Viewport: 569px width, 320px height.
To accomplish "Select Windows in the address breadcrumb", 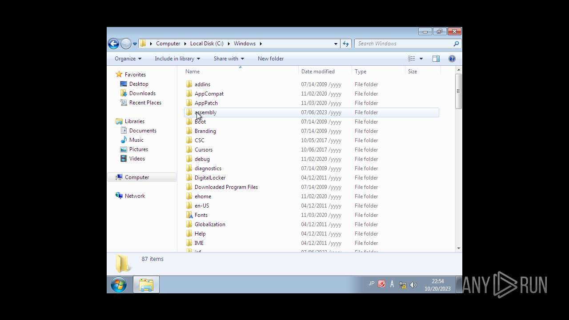I will click(244, 44).
